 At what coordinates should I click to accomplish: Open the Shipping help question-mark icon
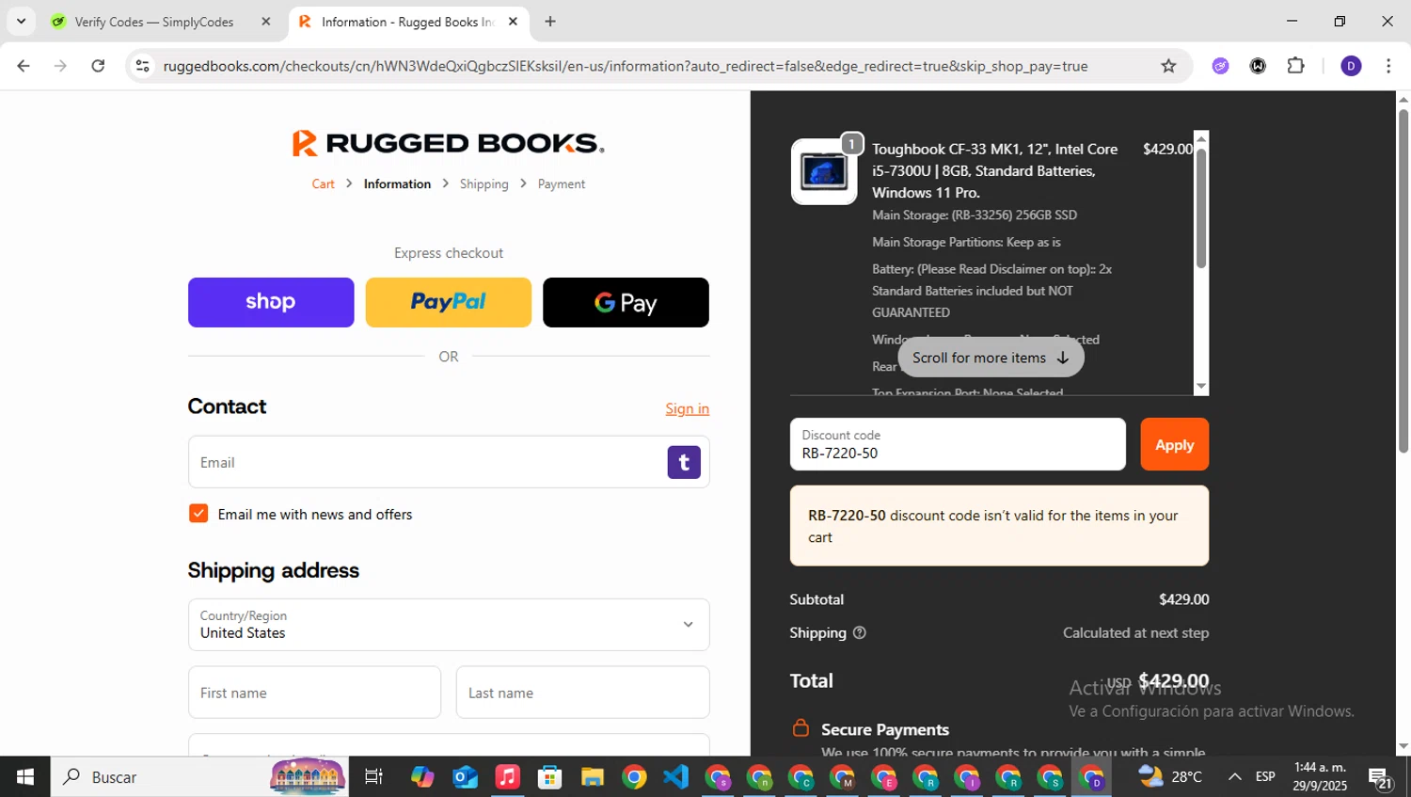[859, 633]
